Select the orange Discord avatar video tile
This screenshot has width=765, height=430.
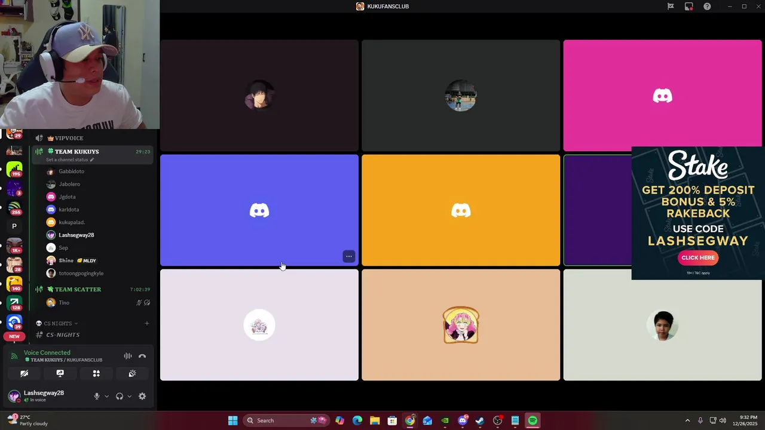tap(461, 210)
